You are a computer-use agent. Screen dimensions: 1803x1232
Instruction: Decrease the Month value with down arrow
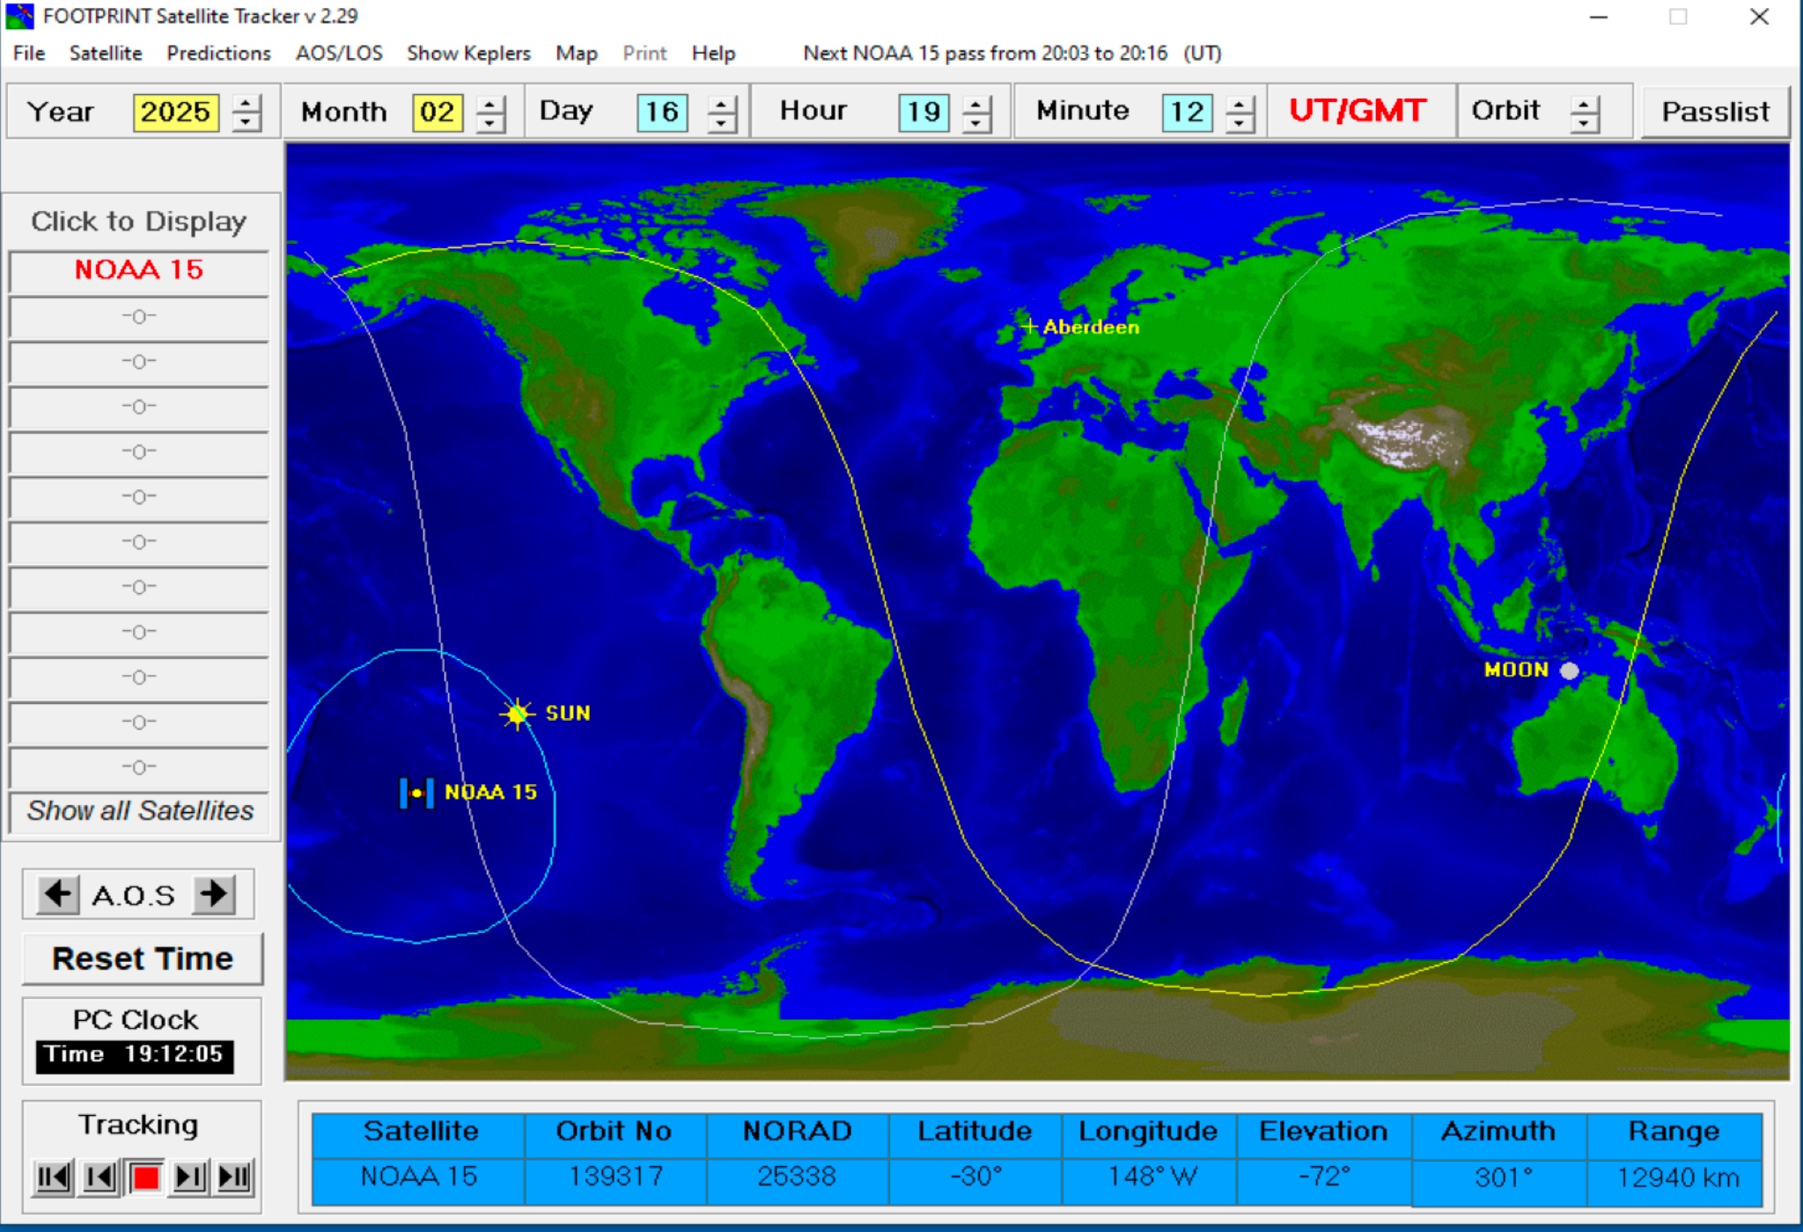click(490, 122)
